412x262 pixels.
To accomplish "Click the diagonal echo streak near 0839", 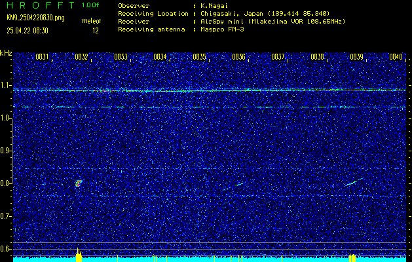I will [x=354, y=182].
